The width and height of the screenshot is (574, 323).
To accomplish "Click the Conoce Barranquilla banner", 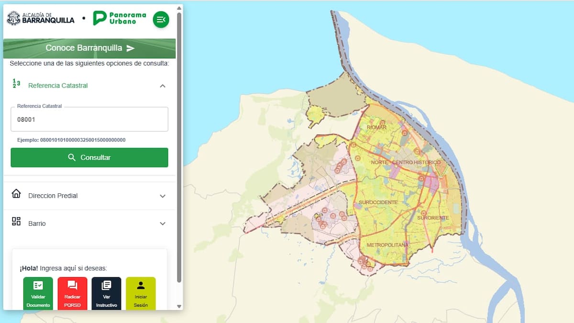I will tap(89, 48).
